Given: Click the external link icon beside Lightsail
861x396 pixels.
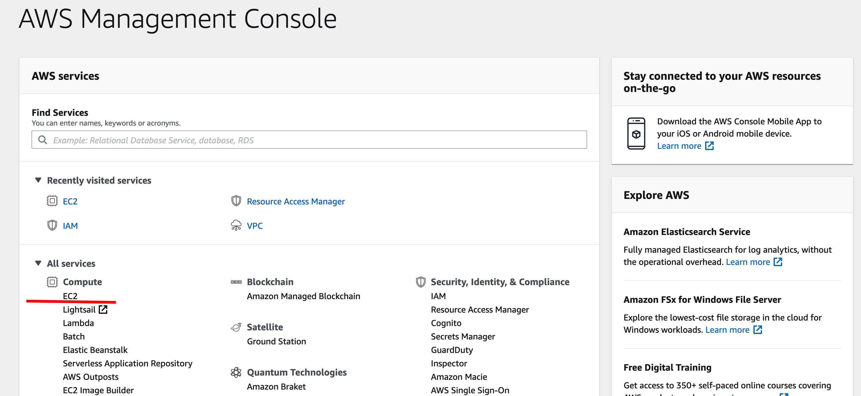Looking at the screenshot, I should [x=103, y=310].
